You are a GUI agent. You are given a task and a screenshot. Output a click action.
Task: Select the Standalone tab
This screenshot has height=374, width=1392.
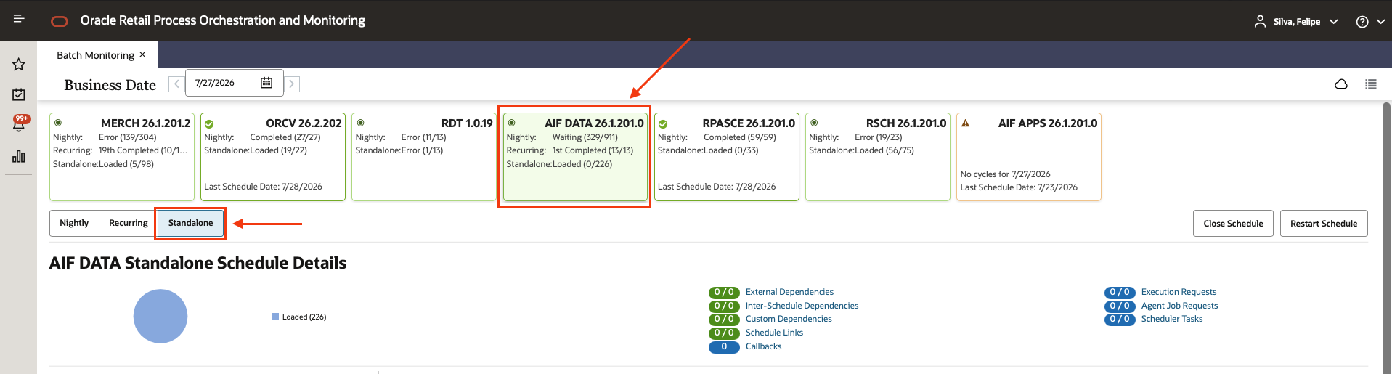click(x=191, y=223)
